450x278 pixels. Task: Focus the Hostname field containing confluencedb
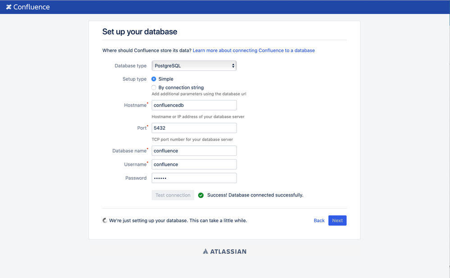(x=194, y=105)
